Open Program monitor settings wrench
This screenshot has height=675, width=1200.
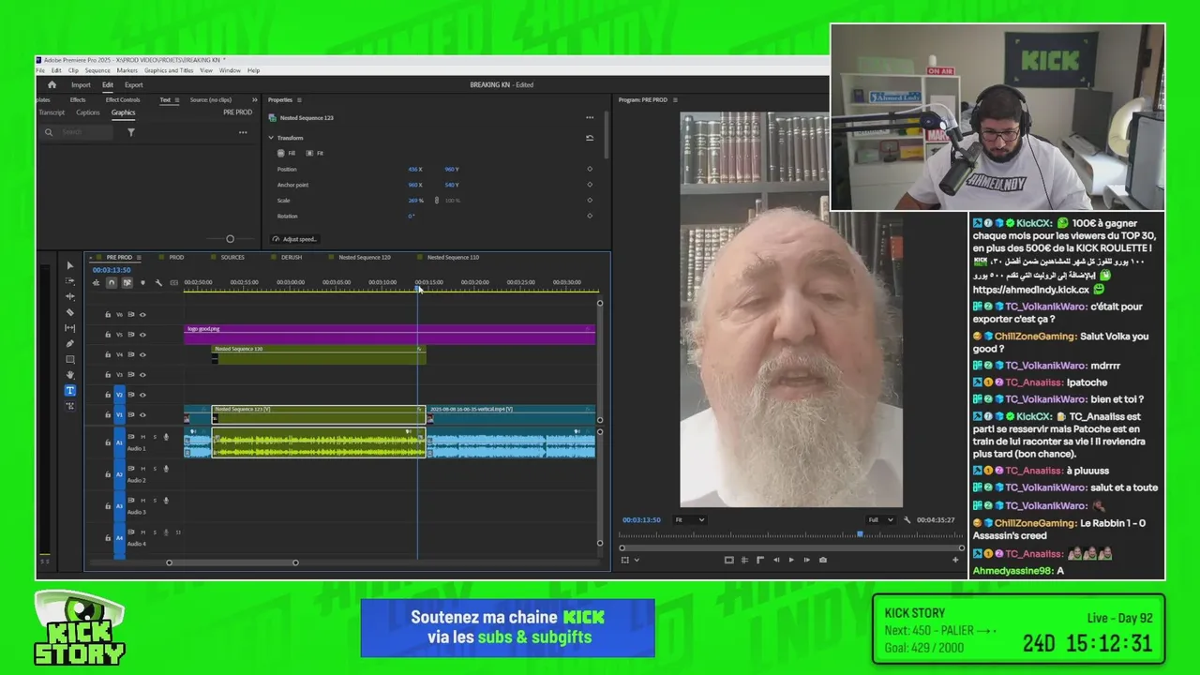tap(907, 519)
